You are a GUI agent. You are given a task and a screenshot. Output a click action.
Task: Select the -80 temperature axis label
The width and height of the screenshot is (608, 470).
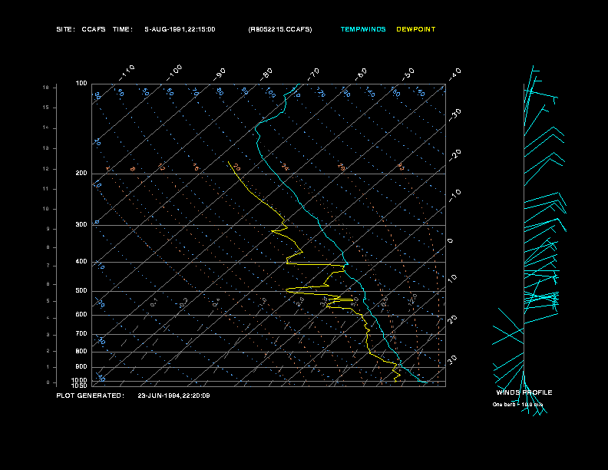[x=266, y=74]
